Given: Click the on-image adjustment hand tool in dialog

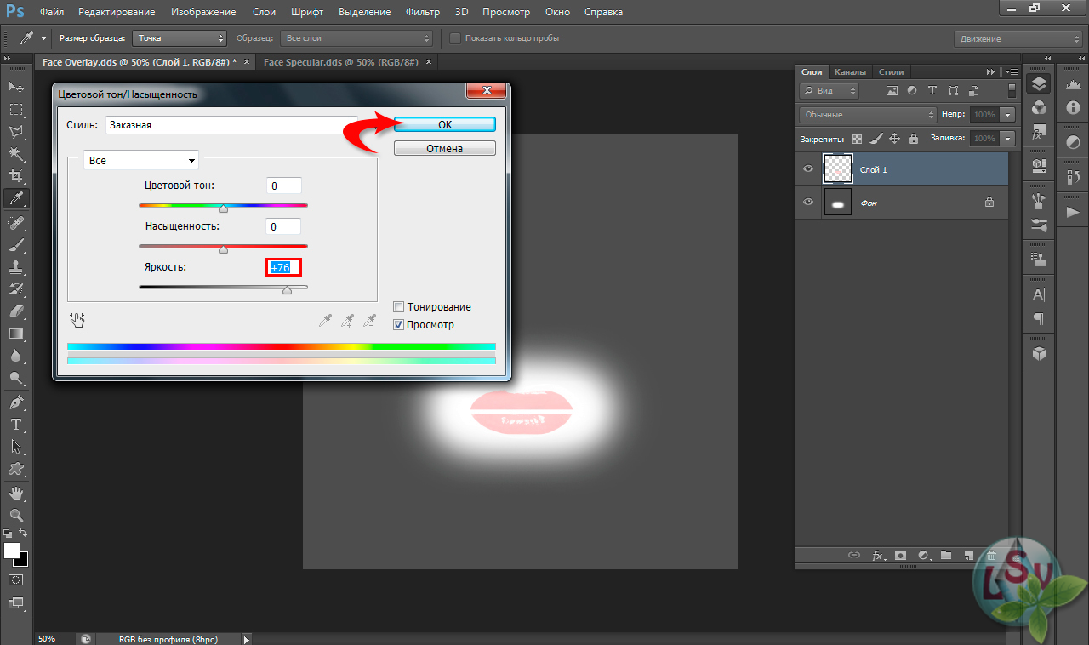Looking at the screenshot, I should pos(77,319).
